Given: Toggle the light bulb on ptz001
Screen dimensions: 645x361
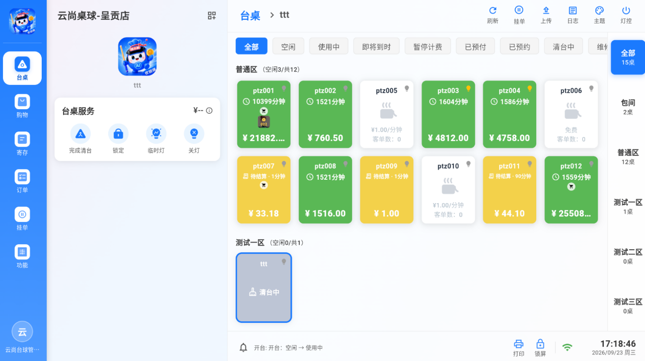Looking at the screenshot, I should pos(284,88).
